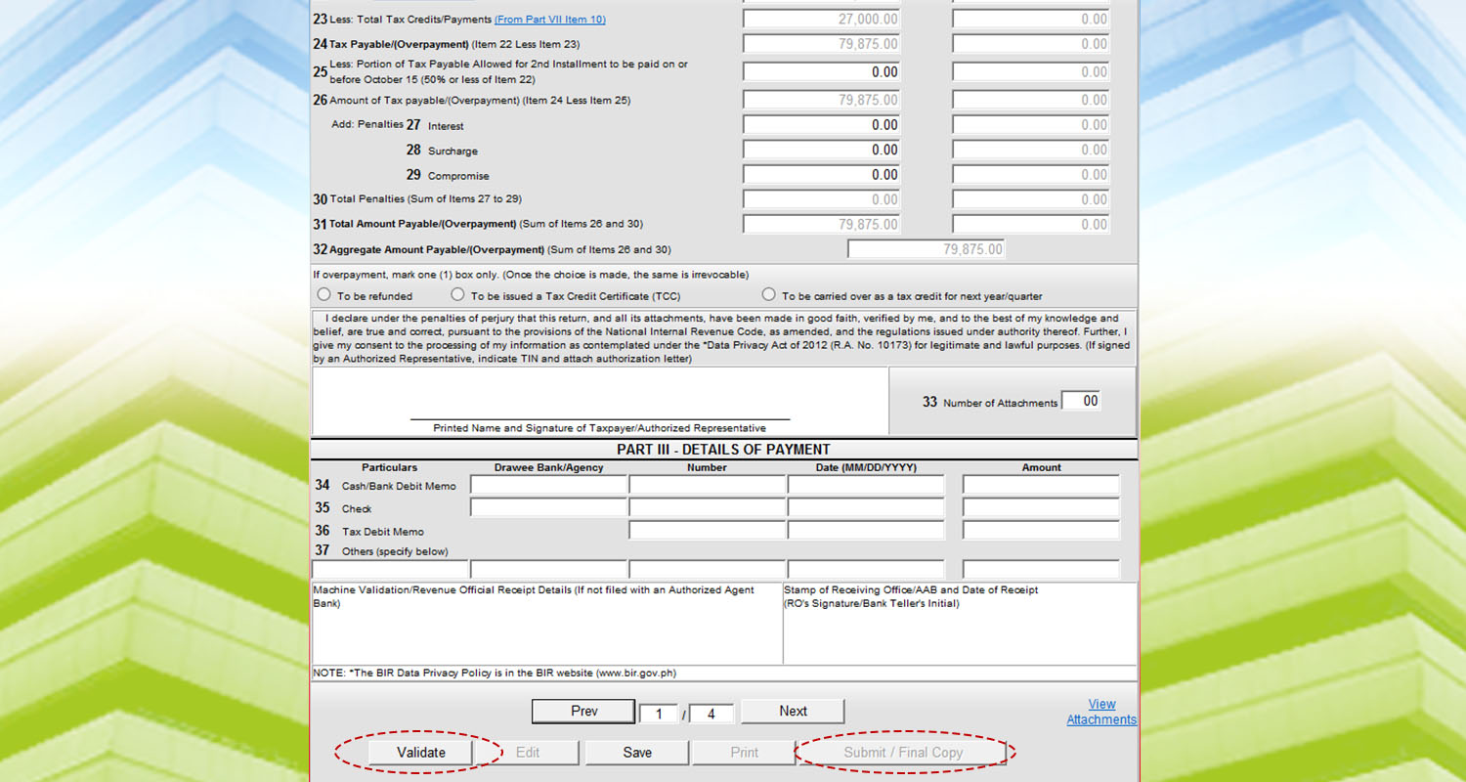This screenshot has width=1466, height=782.
Task: Click Tax Debit Memo Date field
Action: tap(866, 531)
